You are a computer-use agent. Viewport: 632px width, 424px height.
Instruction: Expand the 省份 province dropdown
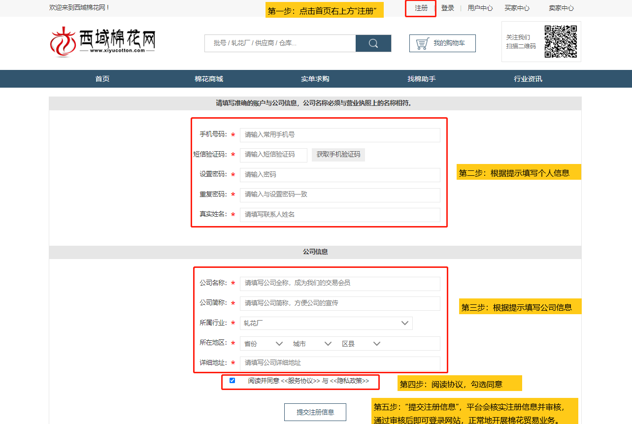pyautogui.click(x=264, y=344)
